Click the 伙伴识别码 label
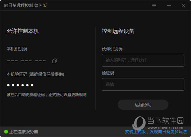This screenshot has height=137, width=191. pyautogui.click(x=112, y=49)
